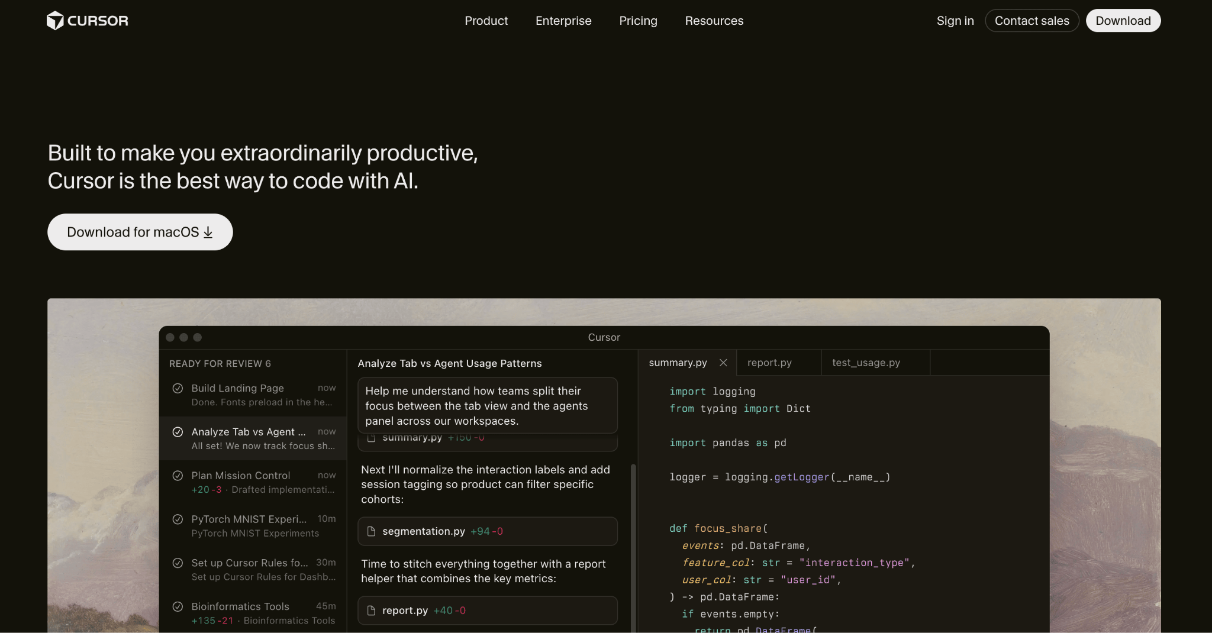Viewport: 1212px width, 633px height.
Task: Select Pricing in the navigation bar
Action: click(x=638, y=21)
